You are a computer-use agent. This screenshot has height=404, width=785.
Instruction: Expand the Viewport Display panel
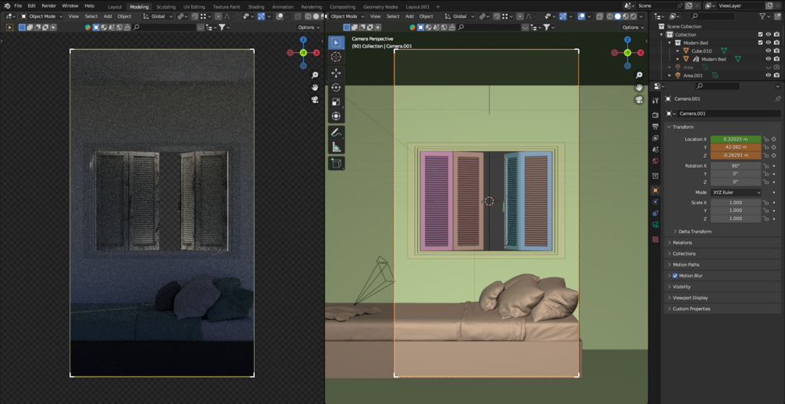690,297
